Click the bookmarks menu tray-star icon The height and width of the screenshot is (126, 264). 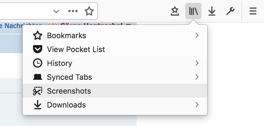(x=175, y=11)
